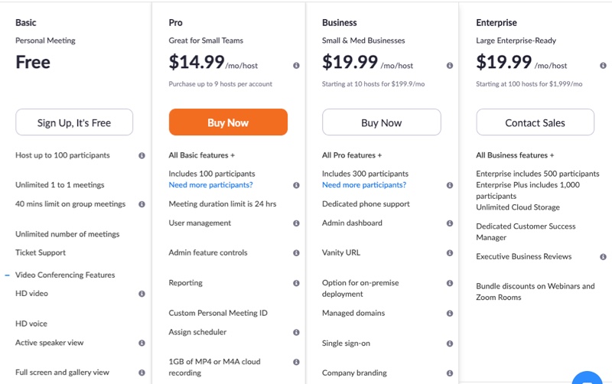Click info icon beside HD video
The width and height of the screenshot is (612, 384).
[x=142, y=294]
